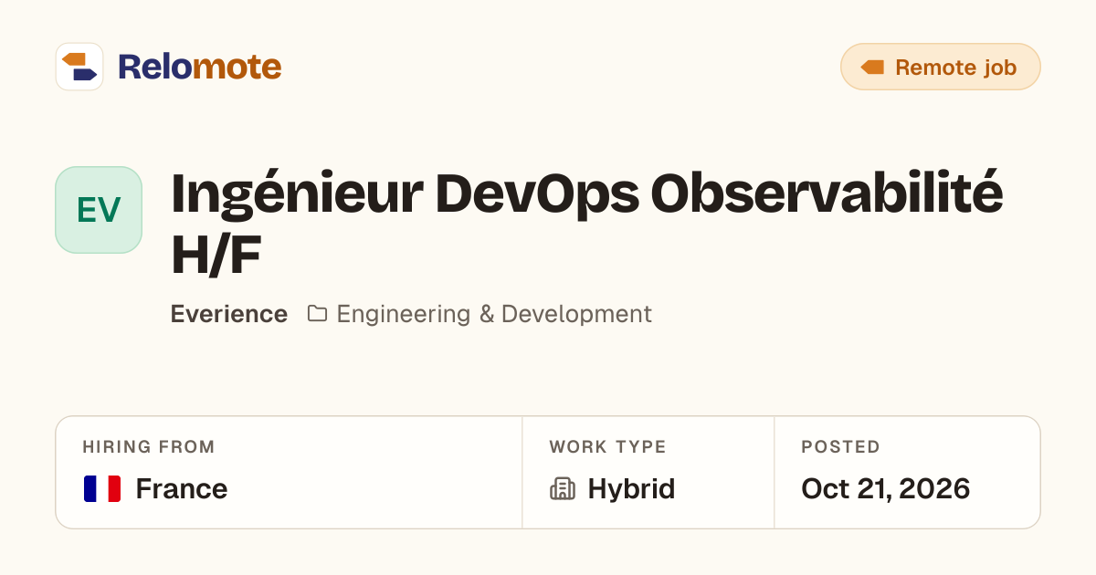The image size is (1096, 575).
Task: Click the building icon next to Hybrid
Action: tap(562, 489)
